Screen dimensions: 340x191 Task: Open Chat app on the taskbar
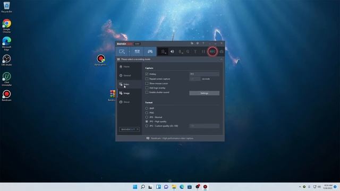click(166, 187)
